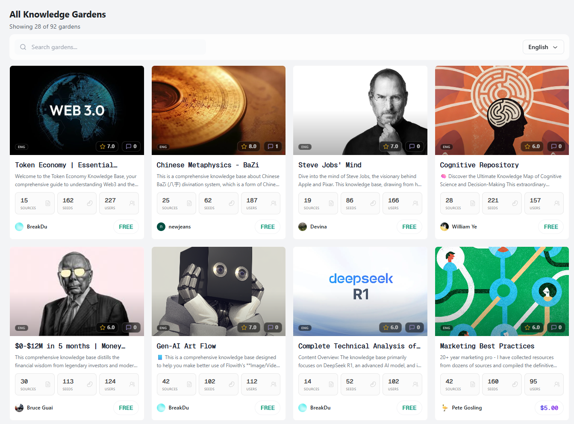Open the Gen-AI Art Flow title

tap(186, 346)
